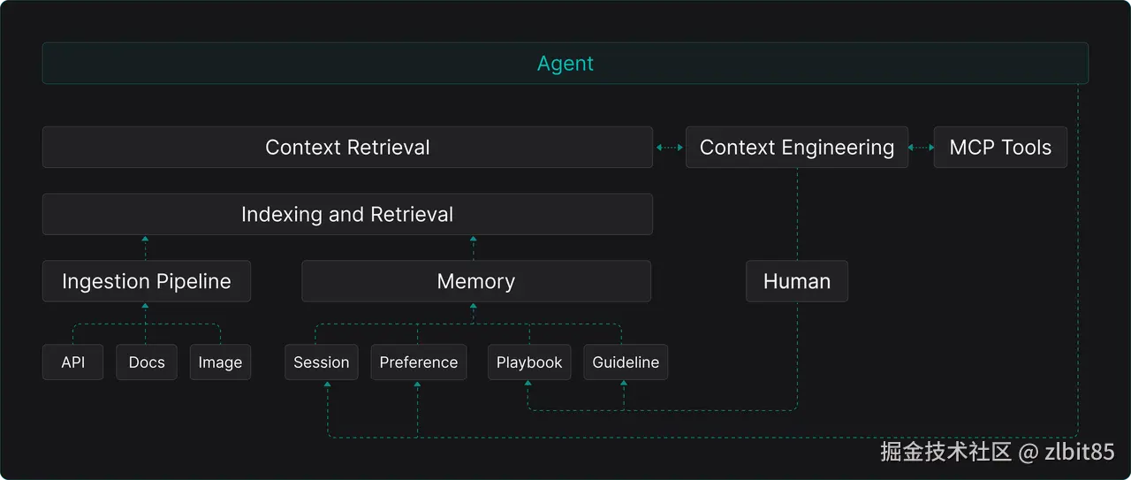Click the Docs source box
Image resolution: width=1131 pixels, height=480 pixels.
[147, 362]
